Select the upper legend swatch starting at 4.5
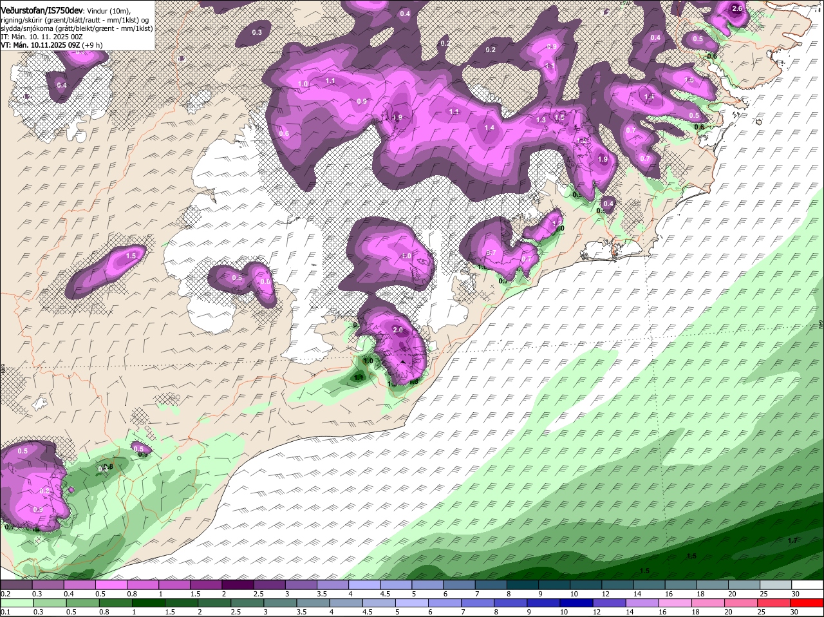The height and width of the screenshot is (617, 824). point(396,584)
